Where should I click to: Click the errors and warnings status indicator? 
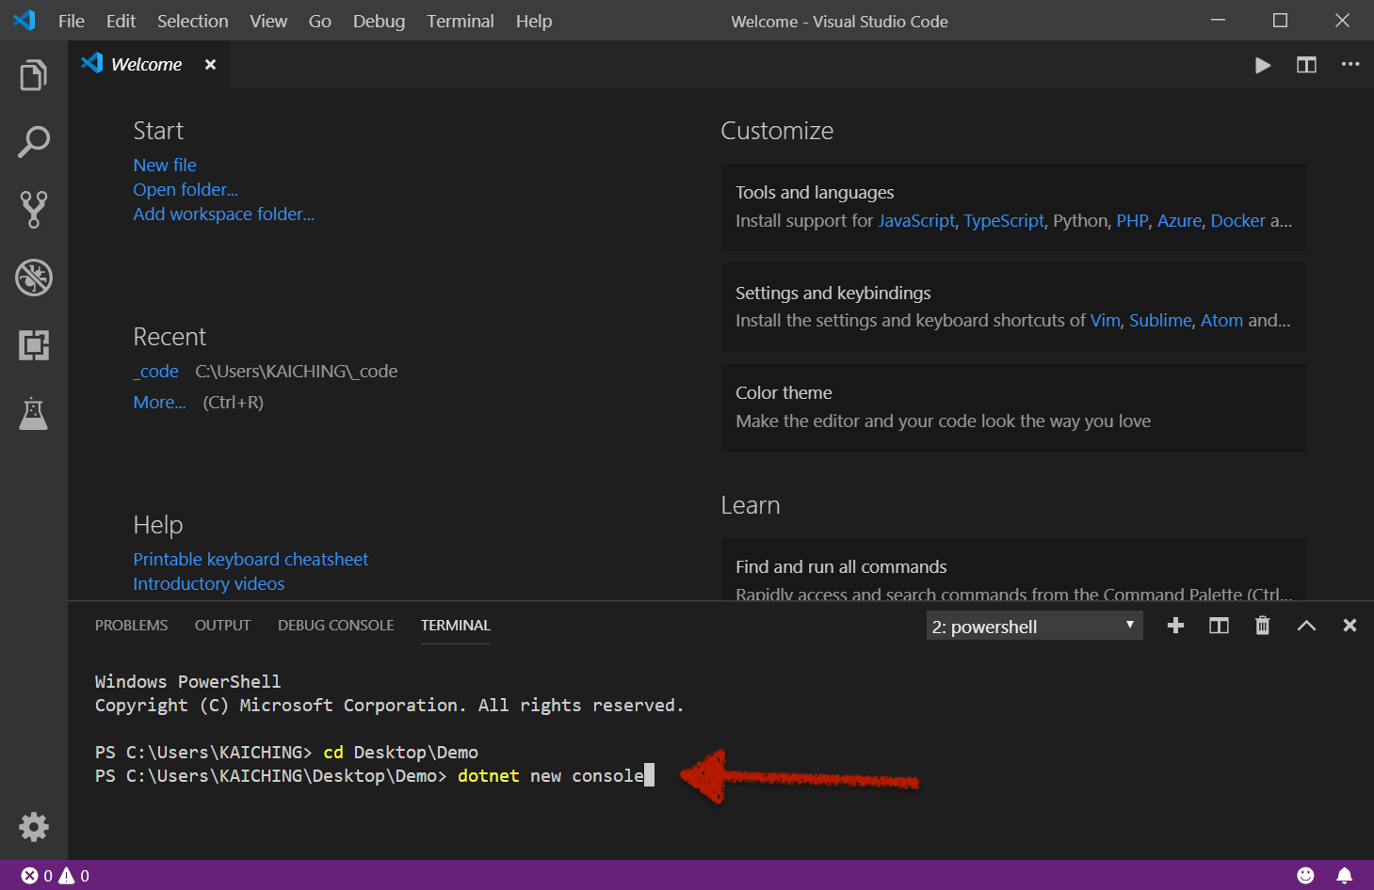click(x=56, y=876)
